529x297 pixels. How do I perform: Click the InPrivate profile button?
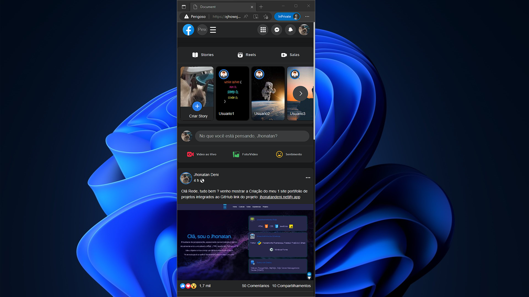287,16
